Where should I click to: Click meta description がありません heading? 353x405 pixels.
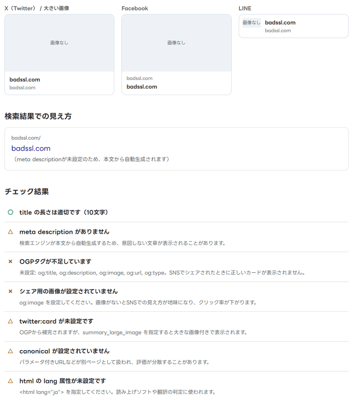(x=65, y=232)
